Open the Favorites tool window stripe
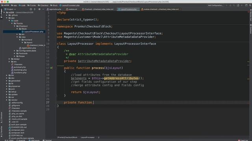This screenshot has width=252, height=141. tap(1, 132)
